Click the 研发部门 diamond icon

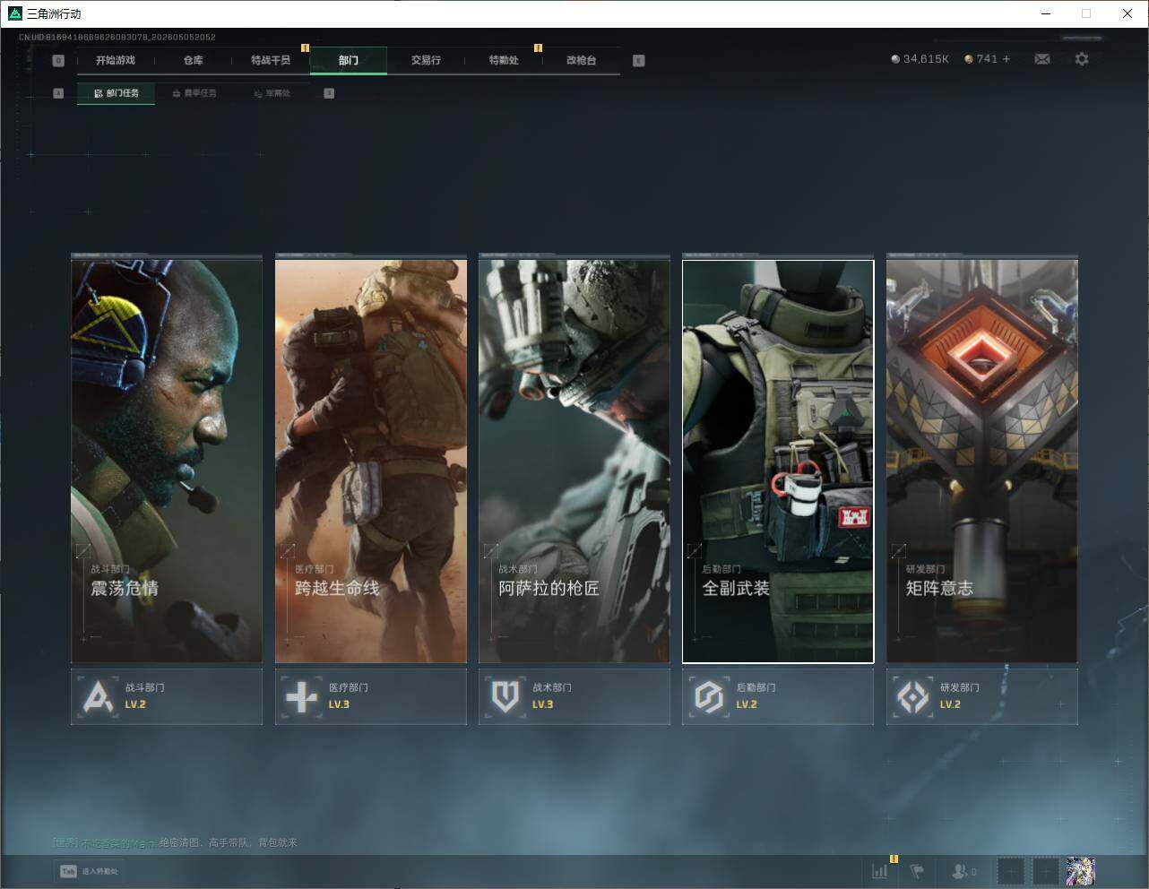(913, 696)
